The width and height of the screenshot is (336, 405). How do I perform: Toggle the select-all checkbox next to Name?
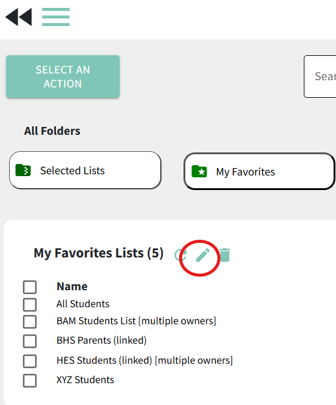[x=30, y=287]
